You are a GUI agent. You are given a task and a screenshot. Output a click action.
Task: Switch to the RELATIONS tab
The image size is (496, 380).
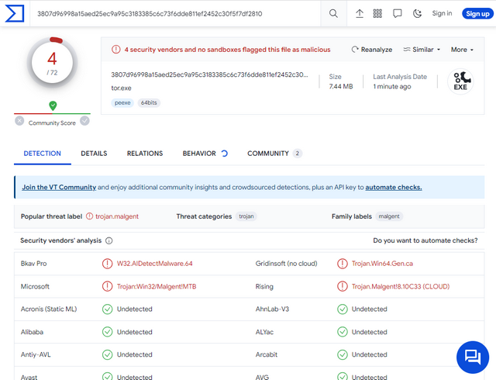(x=145, y=154)
